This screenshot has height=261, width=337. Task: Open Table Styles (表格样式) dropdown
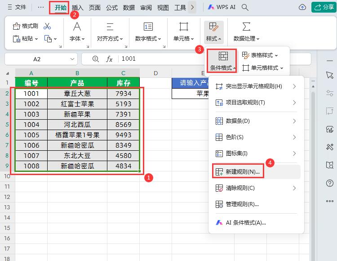click(x=260, y=55)
